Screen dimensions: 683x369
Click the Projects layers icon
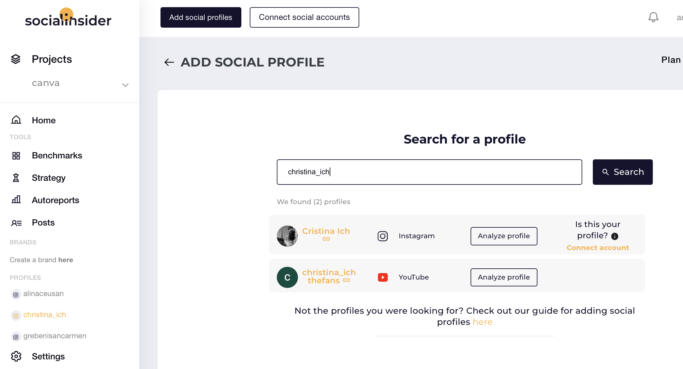pos(16,59)
